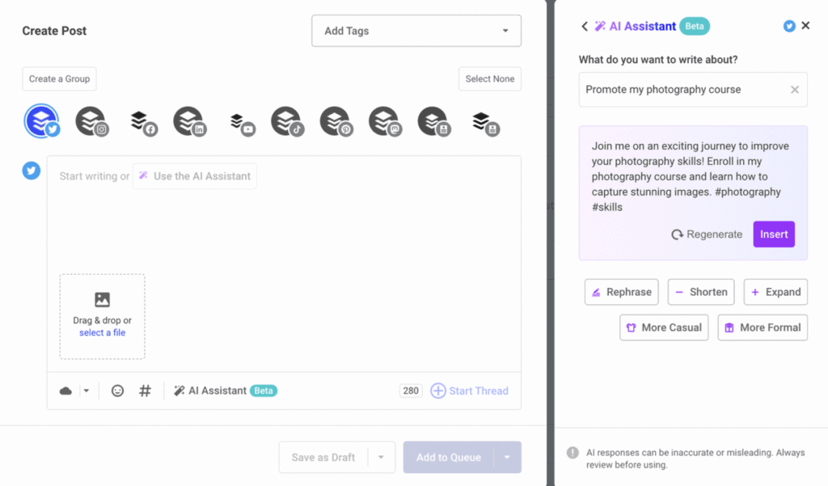The height and width of the screenshot is (486, 828).
Task: Click the hashtag icon in composer toolbar
Action: 146,391
